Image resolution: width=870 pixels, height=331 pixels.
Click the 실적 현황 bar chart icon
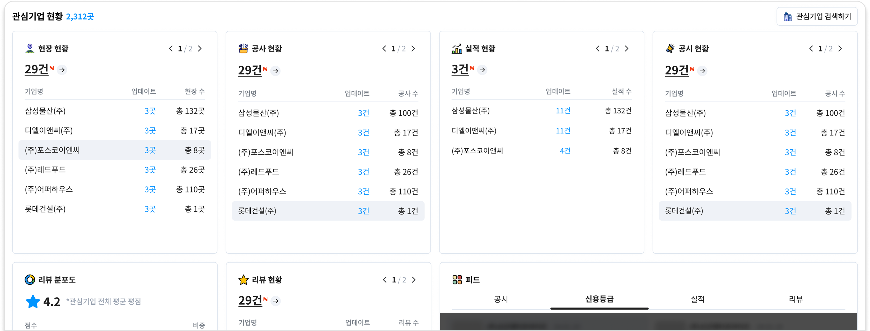click(x=457, y=49)
